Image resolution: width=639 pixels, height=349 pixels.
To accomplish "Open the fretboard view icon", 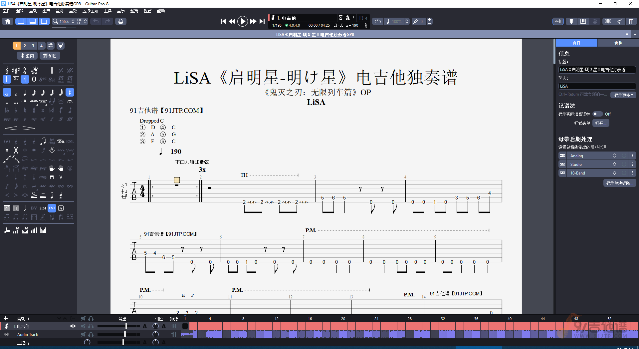I will pyautogui.click(x=571, y=21).
